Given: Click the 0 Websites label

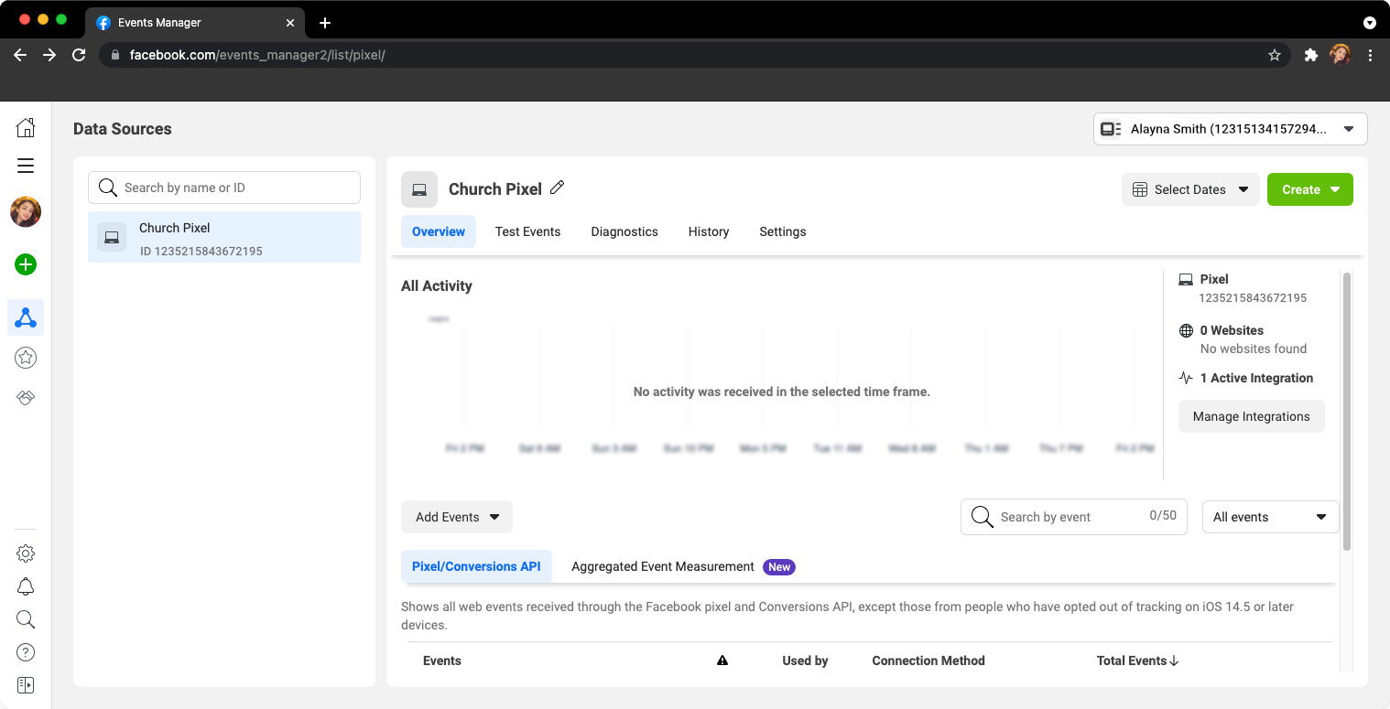Looking at the screenshot, I should (x=1232, y=330).
